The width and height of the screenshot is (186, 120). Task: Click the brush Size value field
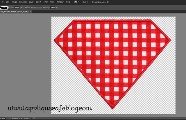(17, 8)
